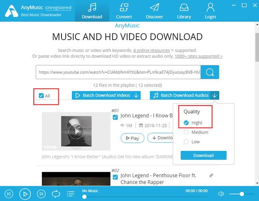Click the John Legend - I Know B title
The width and height of the screenshot is (259, 201).
pos(146,115)
